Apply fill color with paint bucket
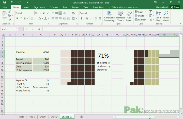The width and height of the screenshot is (183, 119). (x=40, y=18)
